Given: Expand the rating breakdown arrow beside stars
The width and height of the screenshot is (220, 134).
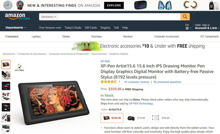Looking at the screenshot, I should 119,81.
